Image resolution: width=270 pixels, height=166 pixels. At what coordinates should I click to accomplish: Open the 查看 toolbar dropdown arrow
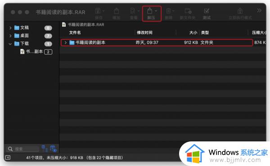[x=139, y=11]
